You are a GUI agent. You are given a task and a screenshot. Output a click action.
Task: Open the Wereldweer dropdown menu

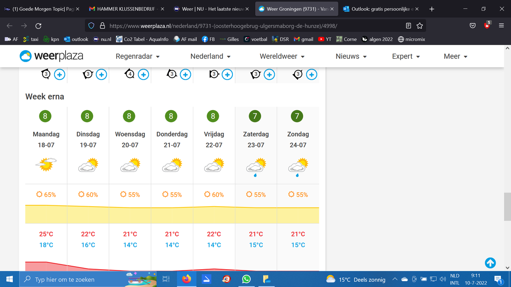coord(282,56)
